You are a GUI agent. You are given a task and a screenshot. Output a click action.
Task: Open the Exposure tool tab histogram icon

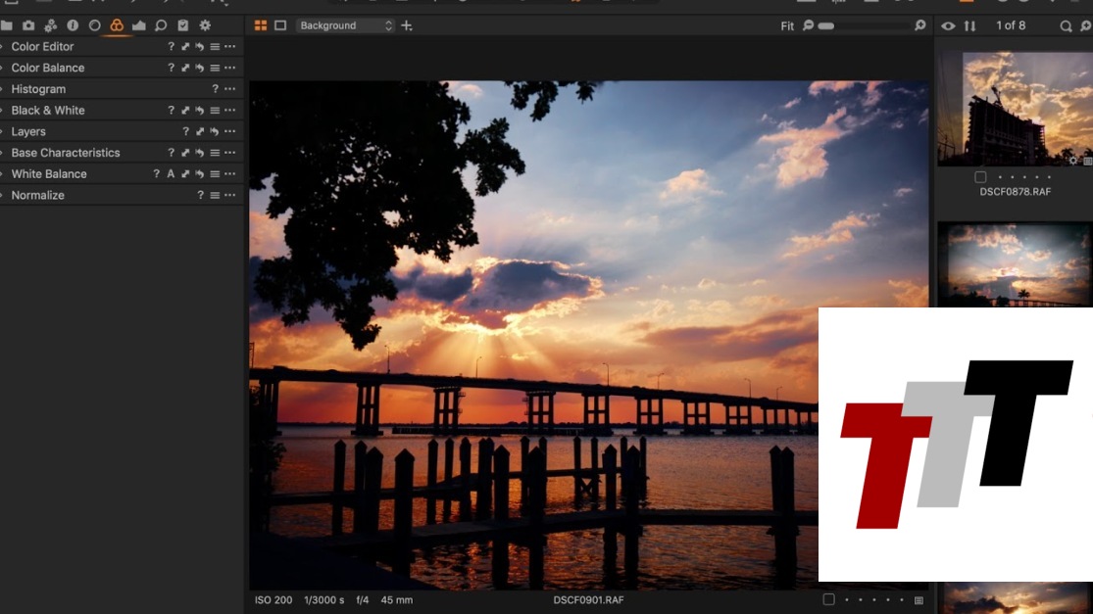click(138, 25)
